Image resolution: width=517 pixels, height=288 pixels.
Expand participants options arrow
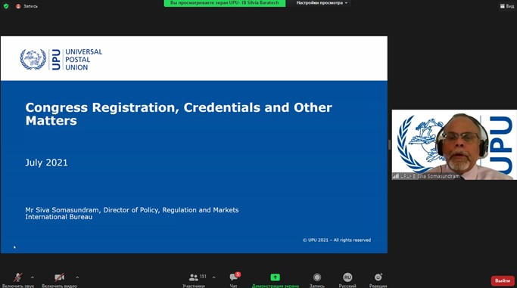pyautogui.click(x=214, y=277)
